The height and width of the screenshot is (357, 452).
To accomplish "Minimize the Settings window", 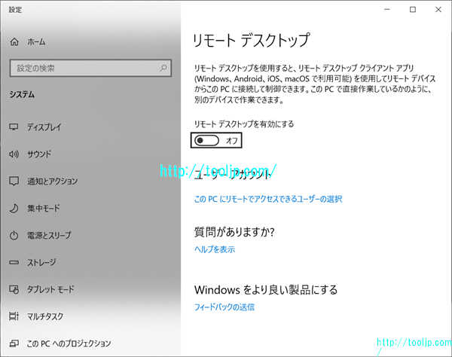I will point(387,10).
